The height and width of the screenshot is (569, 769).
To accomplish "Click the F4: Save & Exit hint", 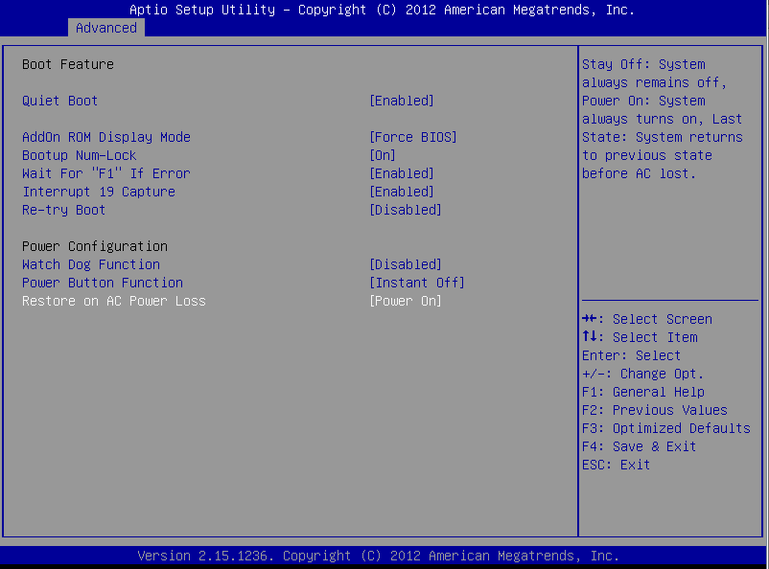I will tap(639, 446).
